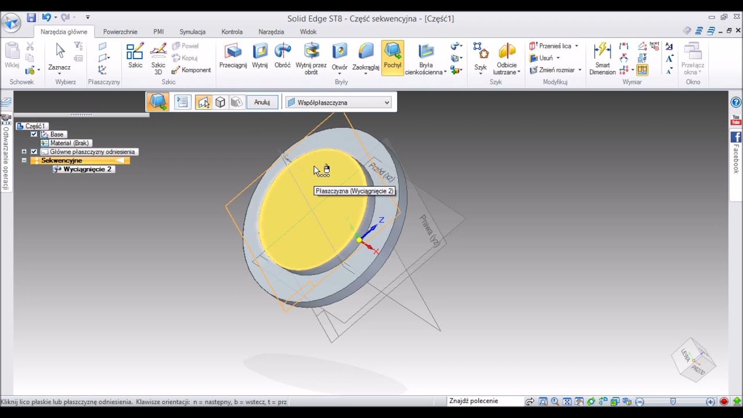The image size is (743, 418).
Task: Click the select face step cube icon
Action: click(x=220, y=102)
